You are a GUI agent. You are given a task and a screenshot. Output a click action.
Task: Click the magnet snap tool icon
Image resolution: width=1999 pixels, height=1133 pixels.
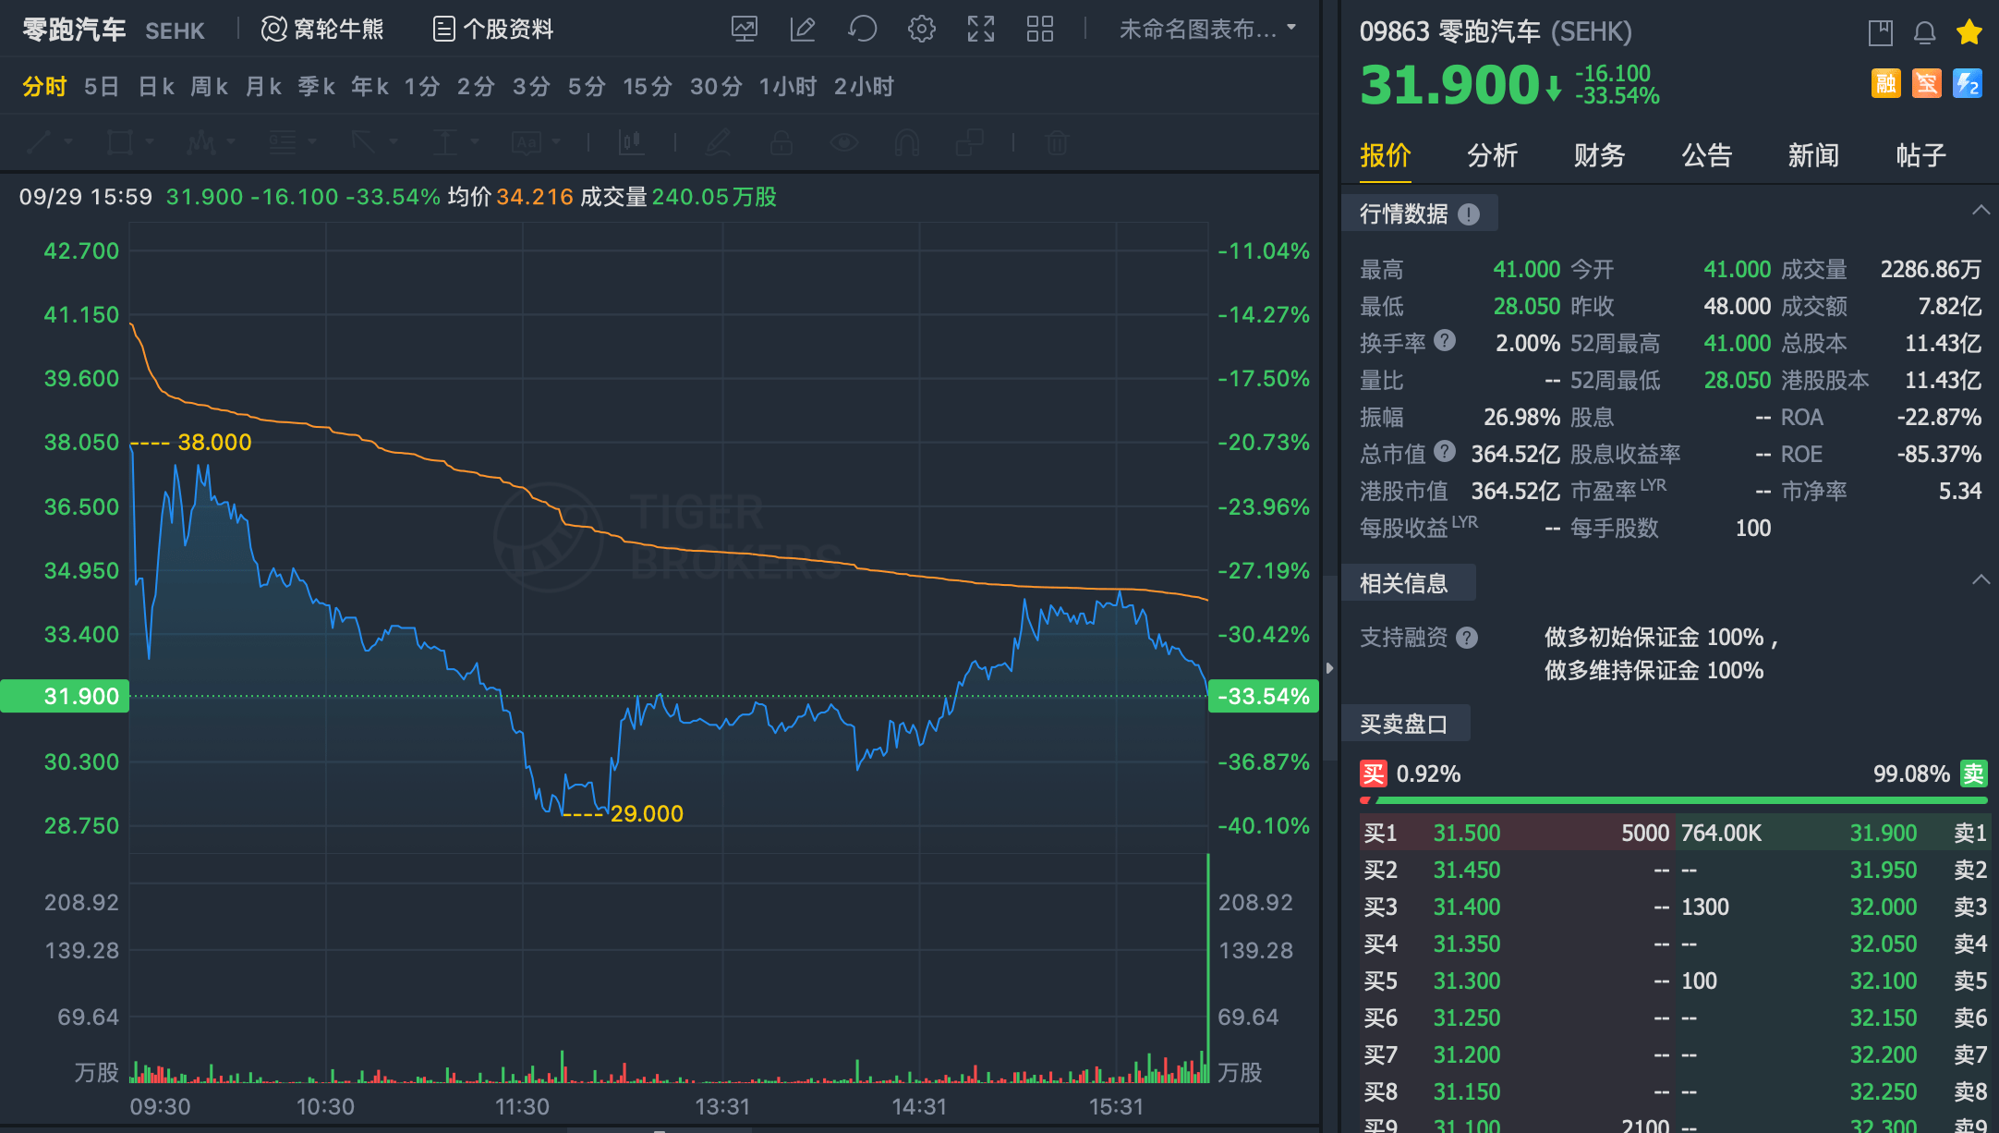click(906, 142)
